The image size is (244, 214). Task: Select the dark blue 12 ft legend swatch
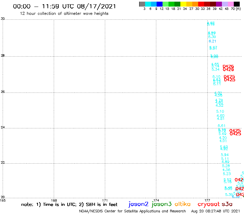pos(160,4)
